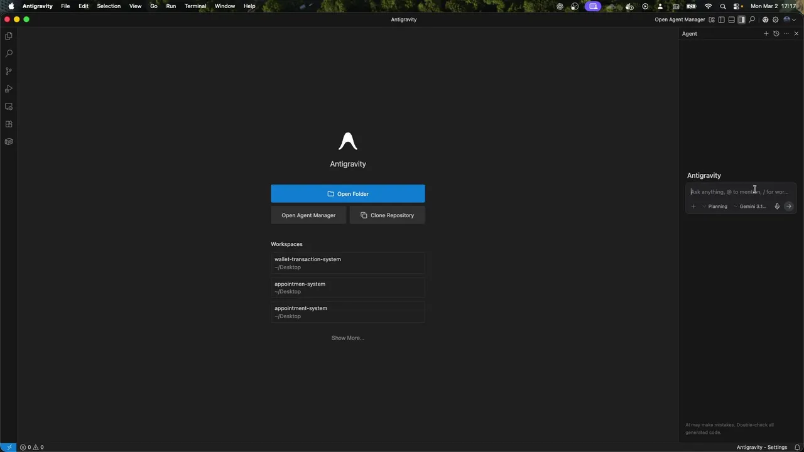Viewport: 804px width, 452px height.
Task: Open the Antigravity application menu
Action: tap(38, 6)
